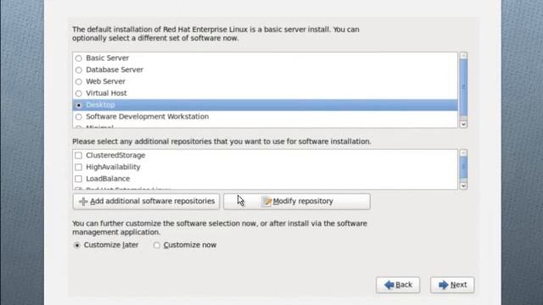Choose Software Development Workstation option
Viewport: 543px width, 305px height.
point(79,117)
